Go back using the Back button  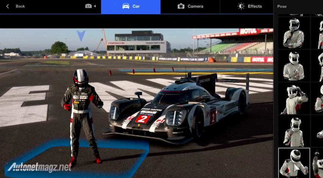tap(15, 6)
